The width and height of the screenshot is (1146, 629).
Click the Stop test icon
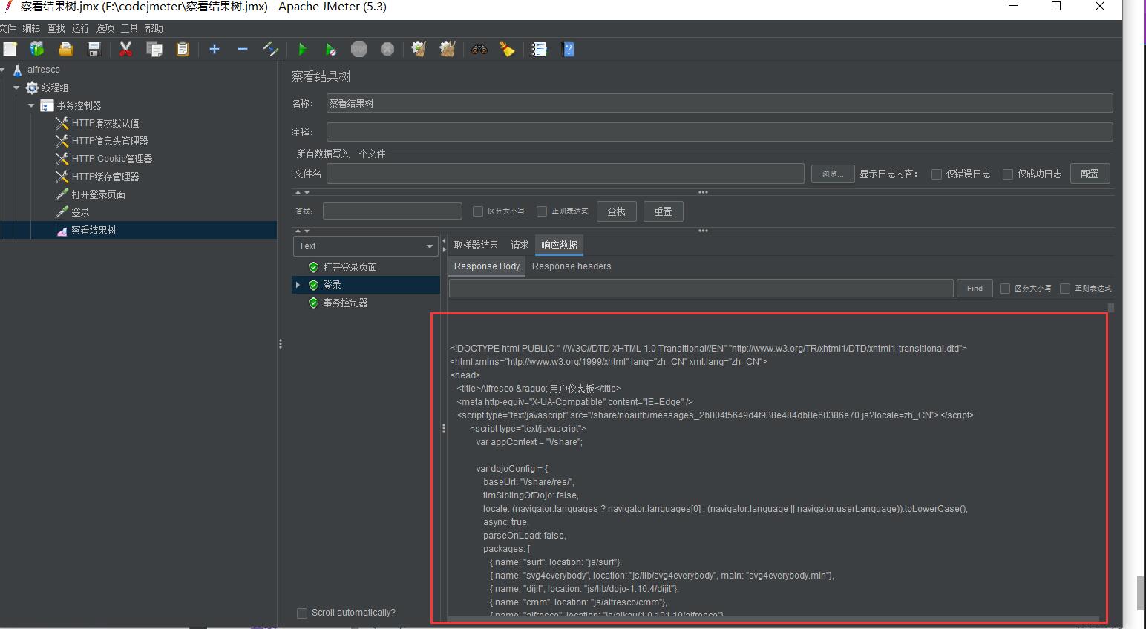point(359,49)
